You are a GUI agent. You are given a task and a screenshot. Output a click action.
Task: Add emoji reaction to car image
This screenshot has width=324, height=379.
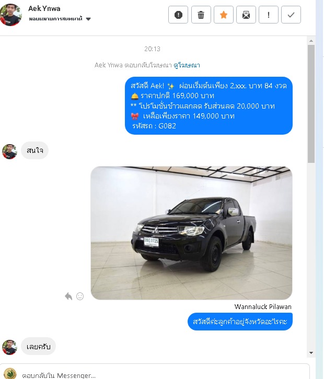click(80, 296)
